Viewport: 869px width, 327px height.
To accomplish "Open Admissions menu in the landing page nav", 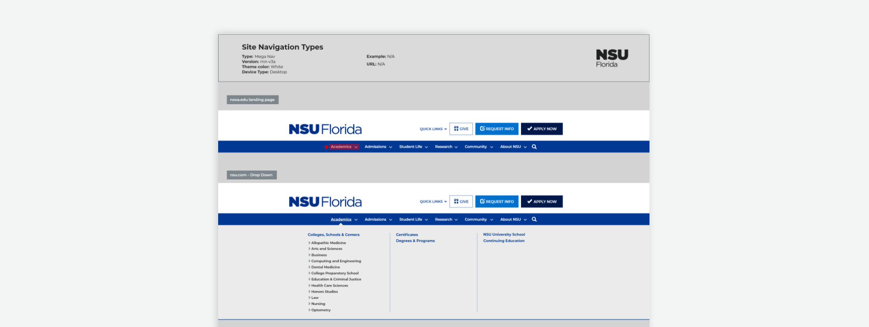I will 378,147.
